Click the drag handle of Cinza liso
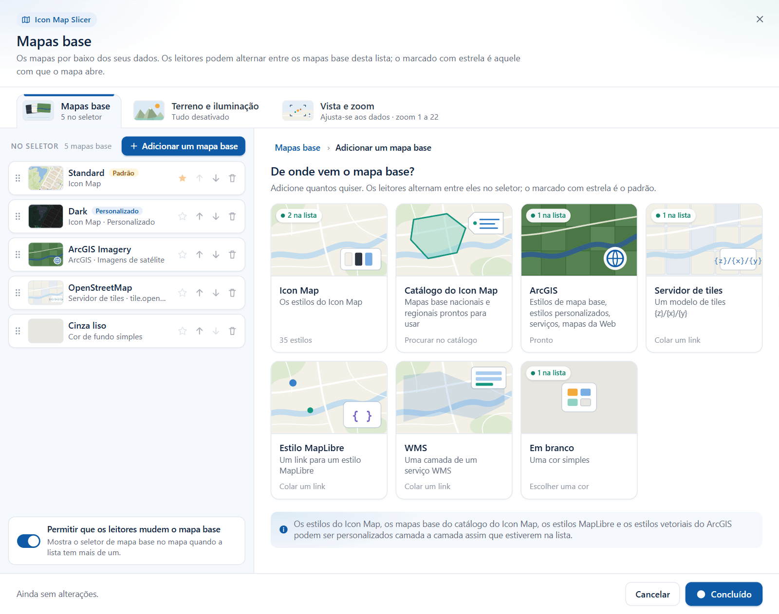This screenshot has height=614, width=779. (x=18, y=331)
